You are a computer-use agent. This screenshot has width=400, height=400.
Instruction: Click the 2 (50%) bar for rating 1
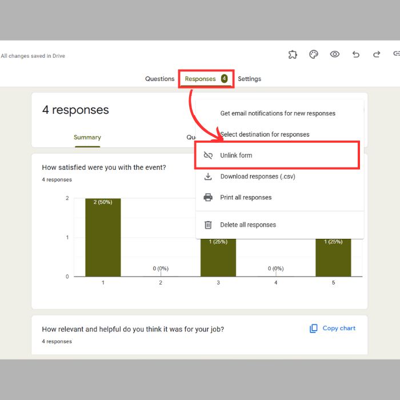point(103,238)
